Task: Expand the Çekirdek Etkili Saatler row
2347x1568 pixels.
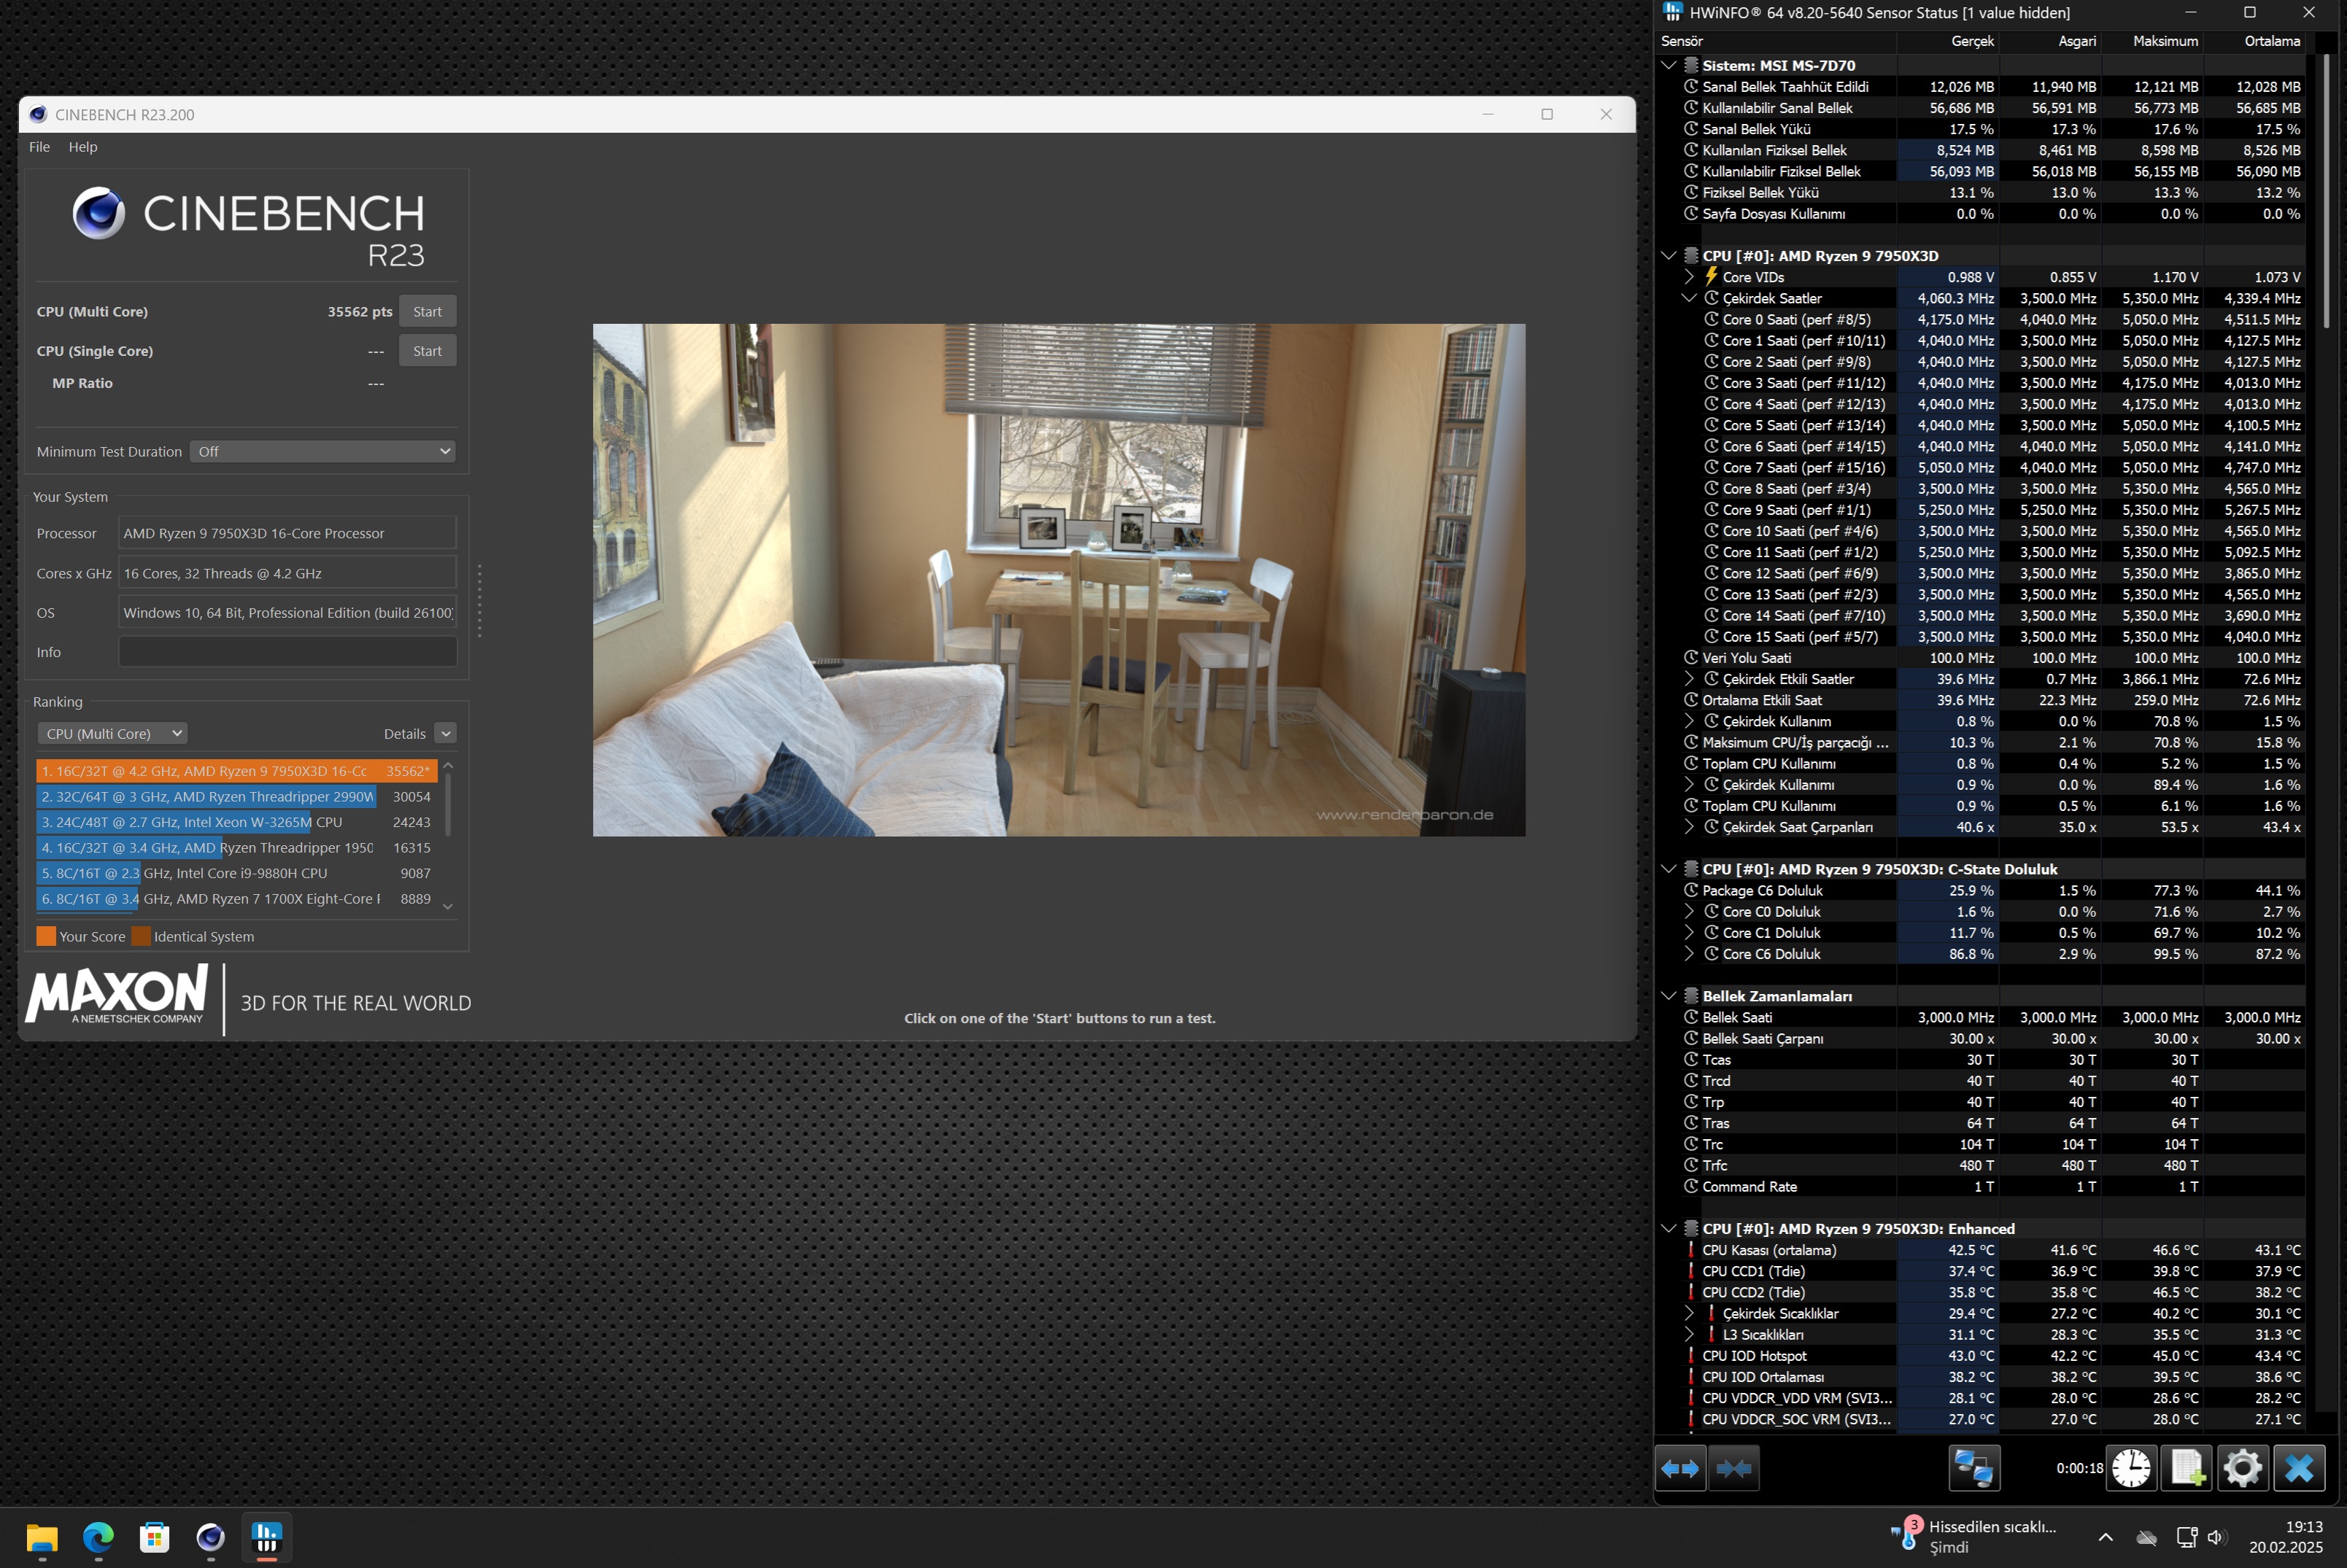Action: click(1689, 678)
